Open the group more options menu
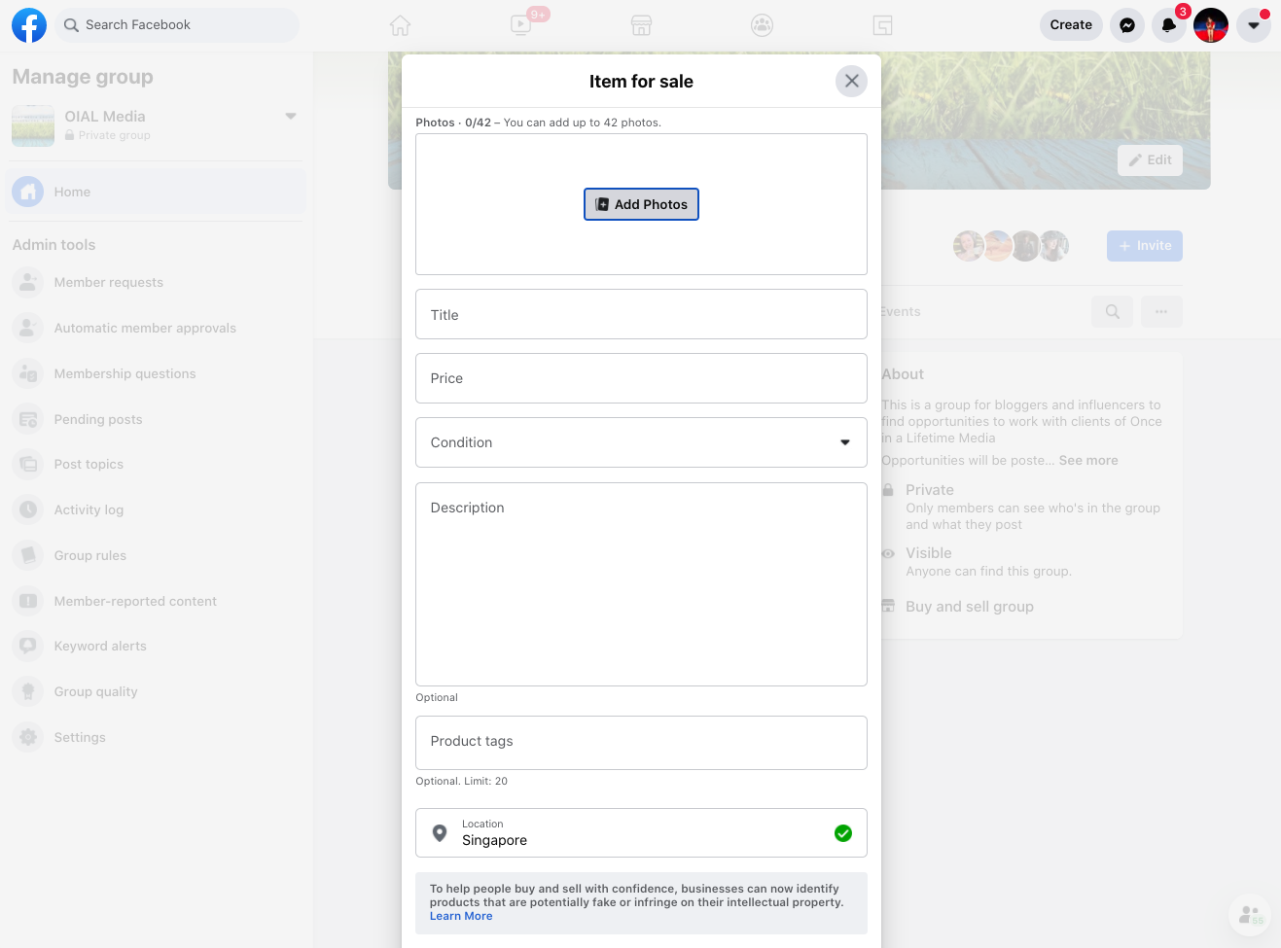This screenshot has width=1281, height=948. pos(1161,312)
